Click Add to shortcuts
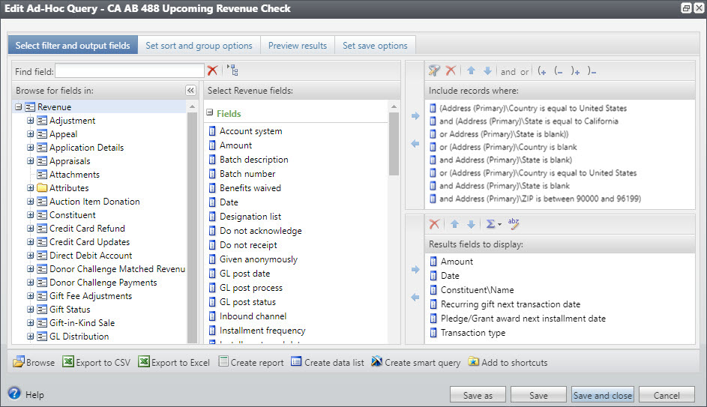The image size is (707, 407). (508, 362)
